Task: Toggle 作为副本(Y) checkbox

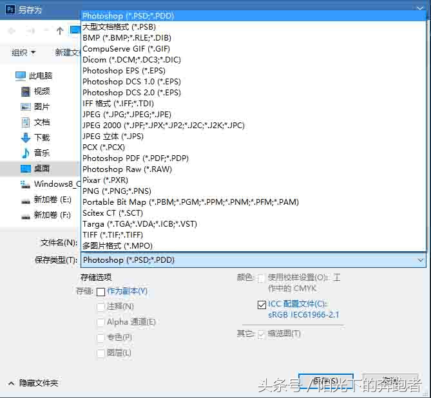Action: tap(101, 292)
